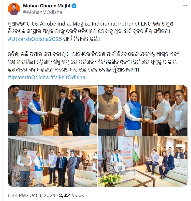Open the three-dot more options menu
191x201 pixels.
pyautogui.click(x=185, y=6)
